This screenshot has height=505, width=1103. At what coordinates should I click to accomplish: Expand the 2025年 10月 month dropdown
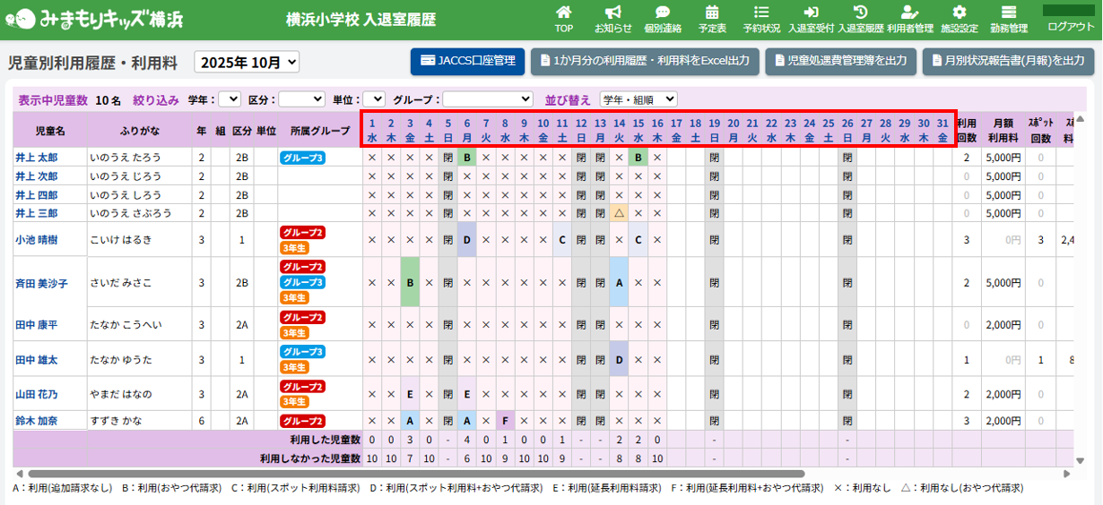point(248,62)
